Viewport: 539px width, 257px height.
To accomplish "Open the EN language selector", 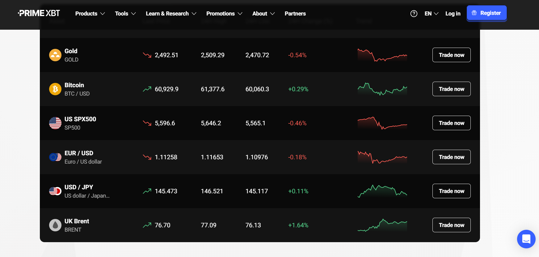I will 431,14.
